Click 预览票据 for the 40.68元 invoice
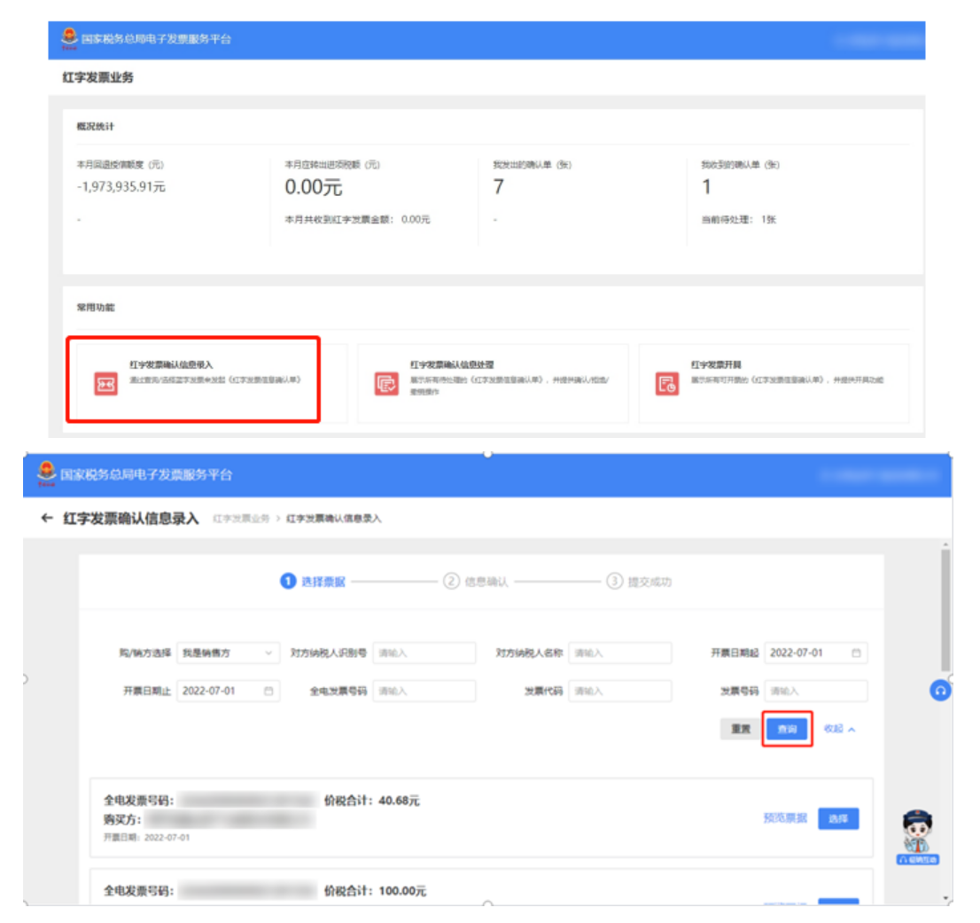Image resolution: width=980 pixels, height=923 pixels. point(784,818)
